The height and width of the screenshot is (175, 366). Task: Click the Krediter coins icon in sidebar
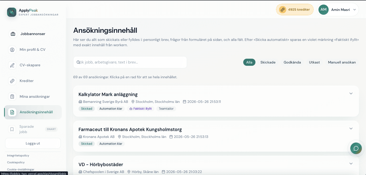click(12, 81)
